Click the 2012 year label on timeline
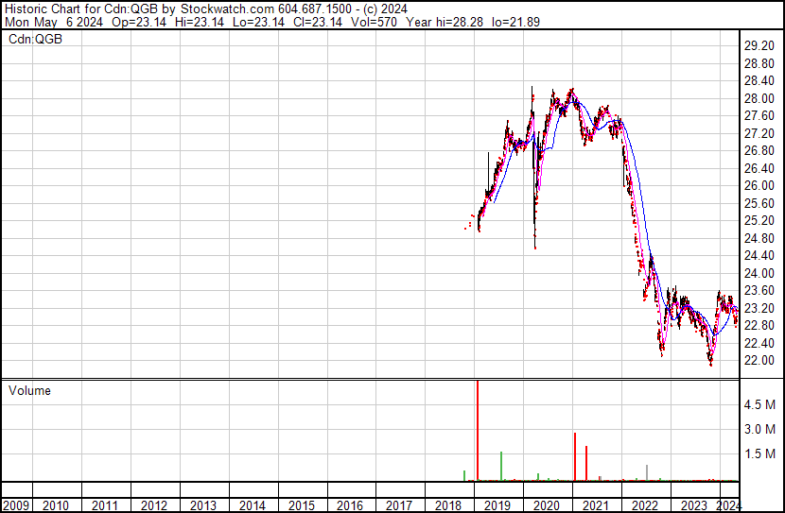The width and height of the screenshot is (785, 513). (155, 505)
